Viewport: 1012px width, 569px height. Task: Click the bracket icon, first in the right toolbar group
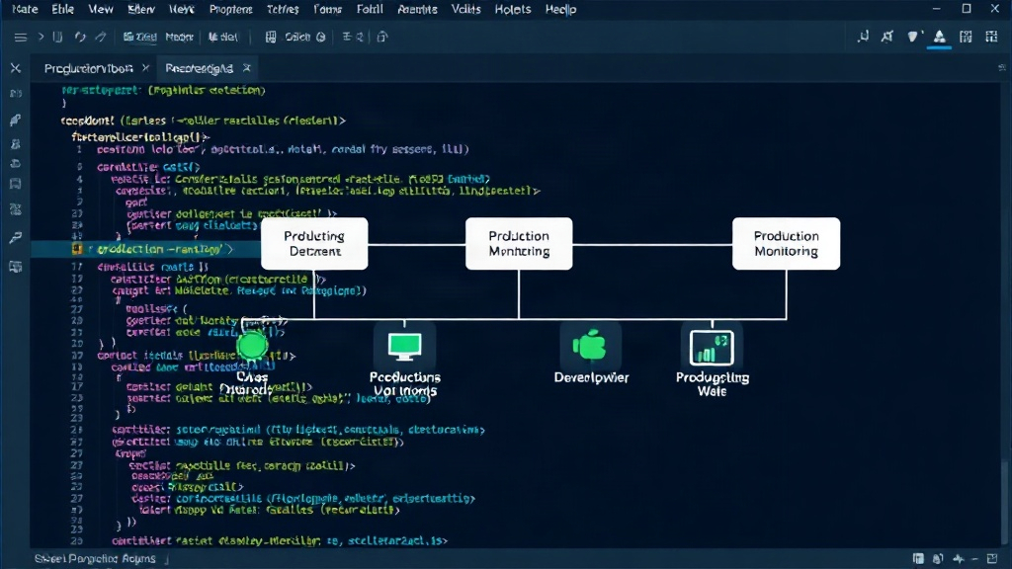(x=863, y=37)
